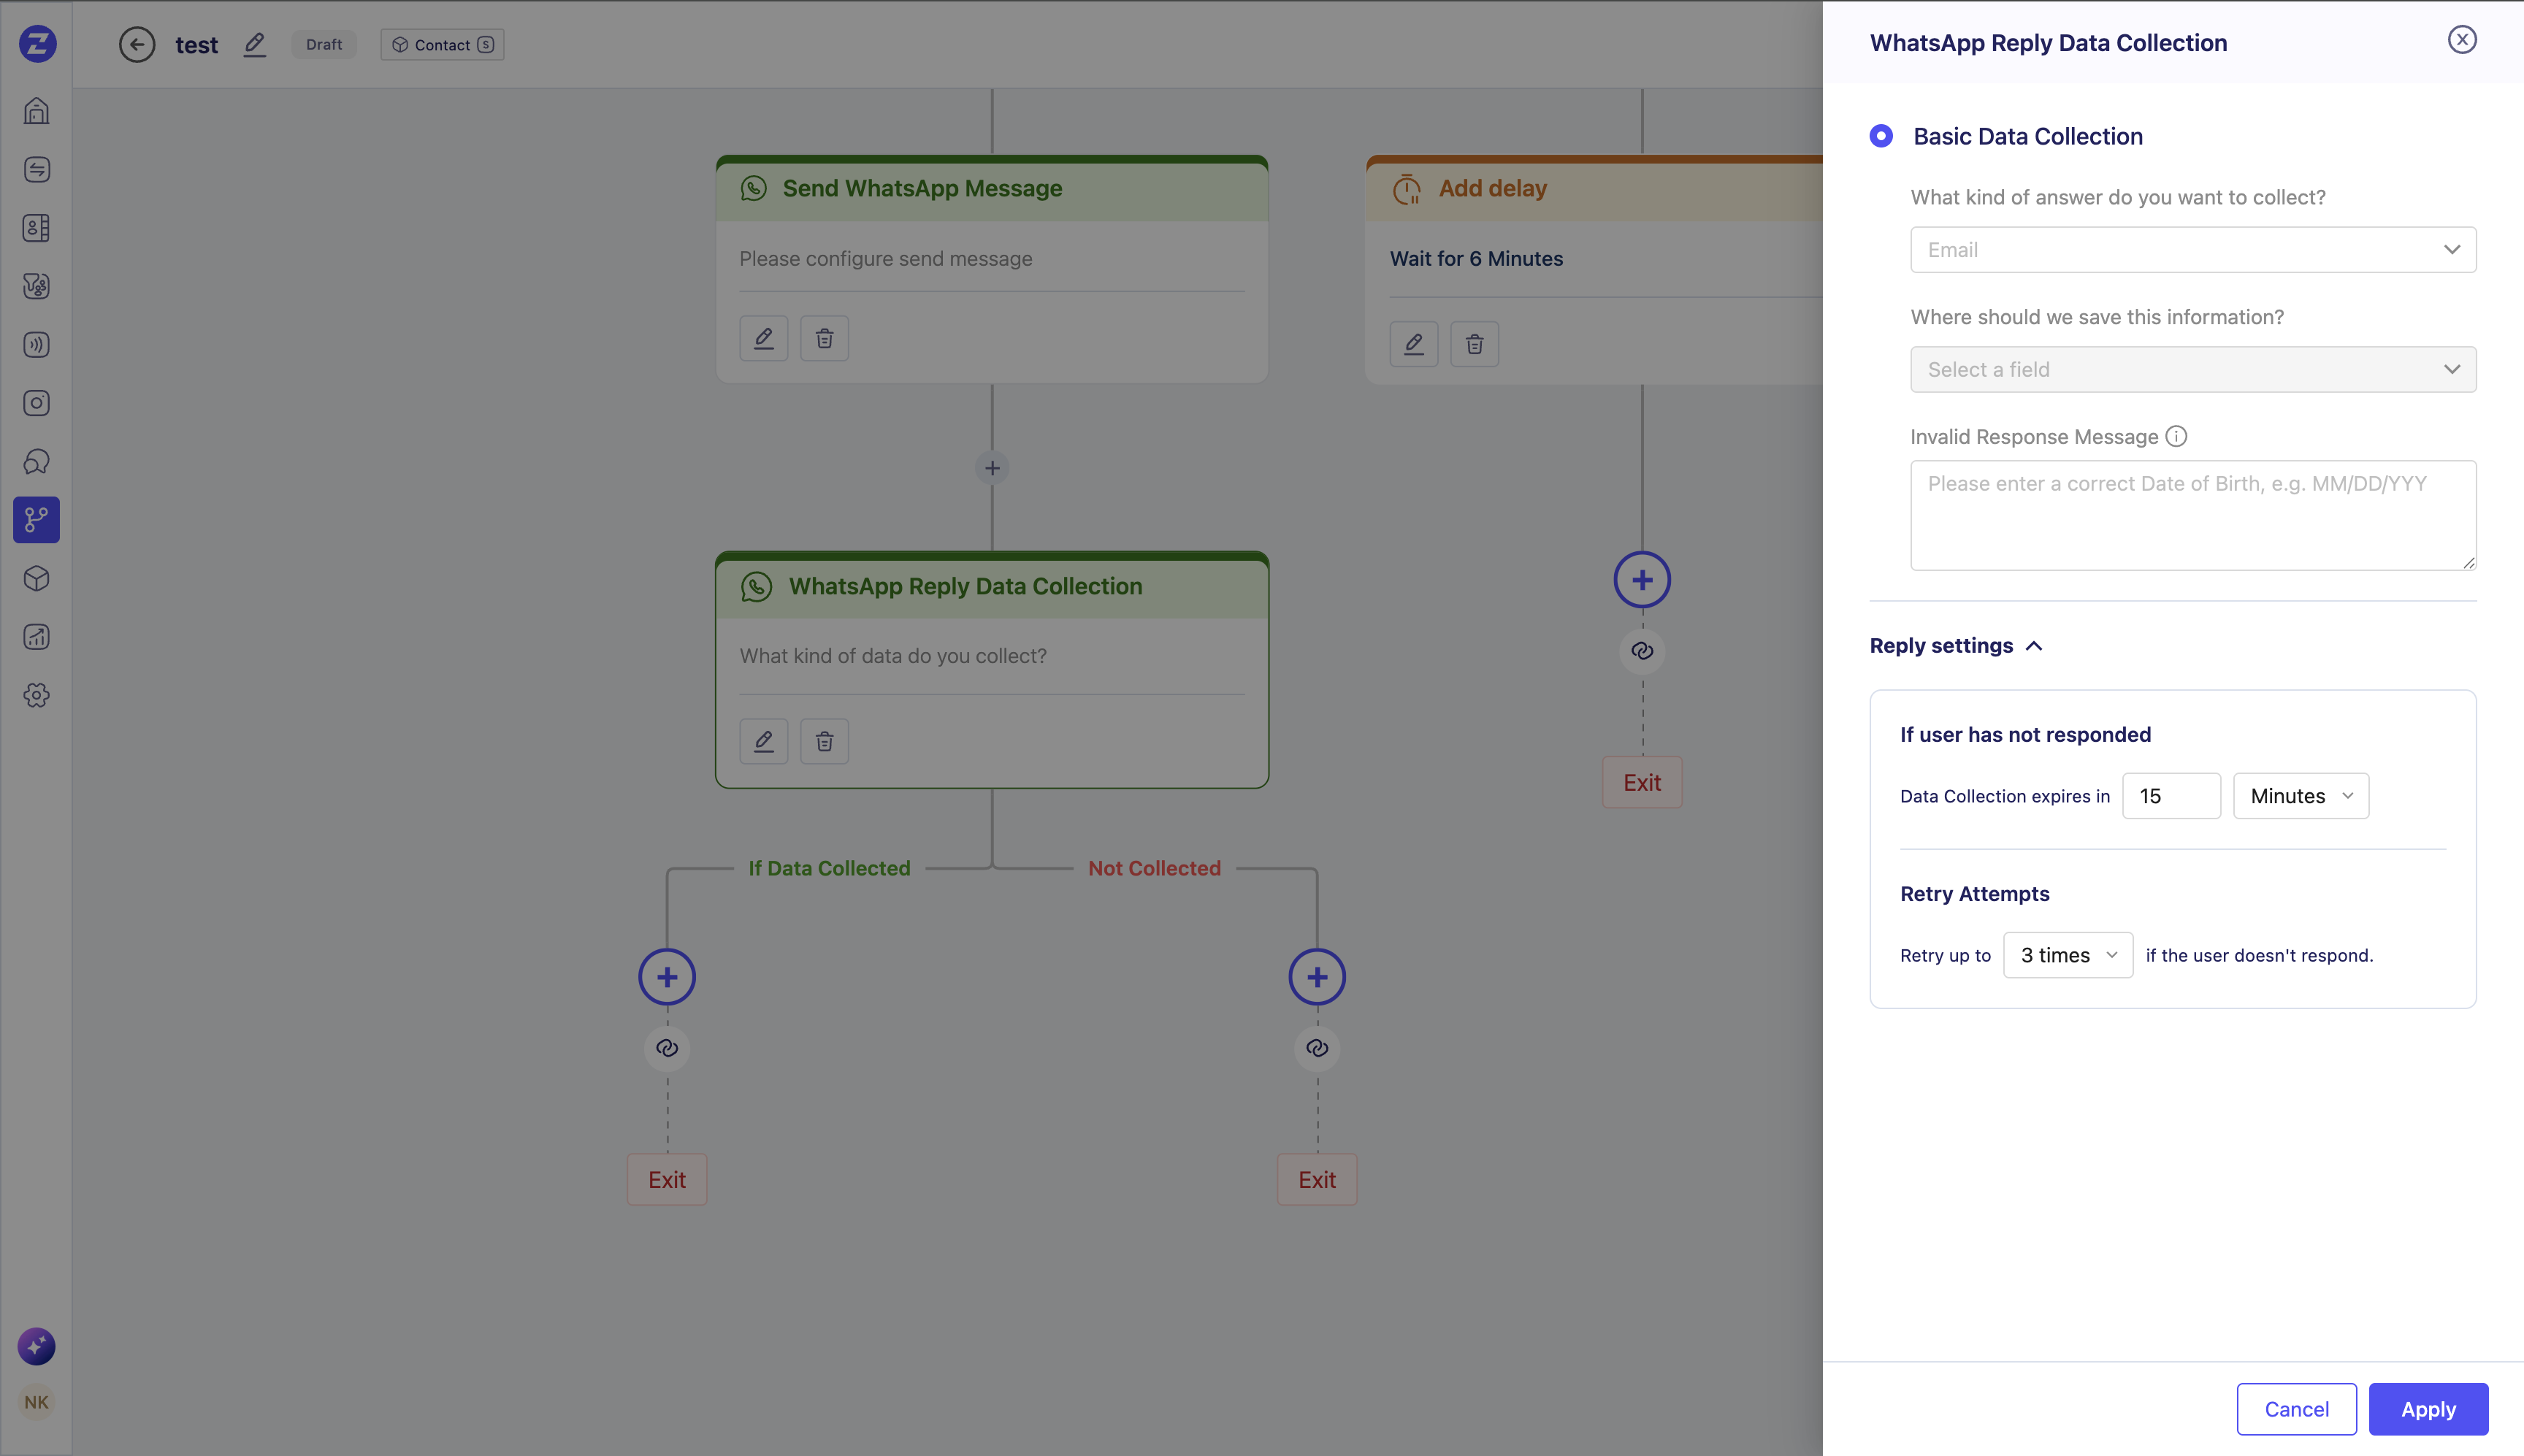Edit the Add delay node
The width and height of the screenshot is (2524, 1456).
click(x=1413, y=344)
